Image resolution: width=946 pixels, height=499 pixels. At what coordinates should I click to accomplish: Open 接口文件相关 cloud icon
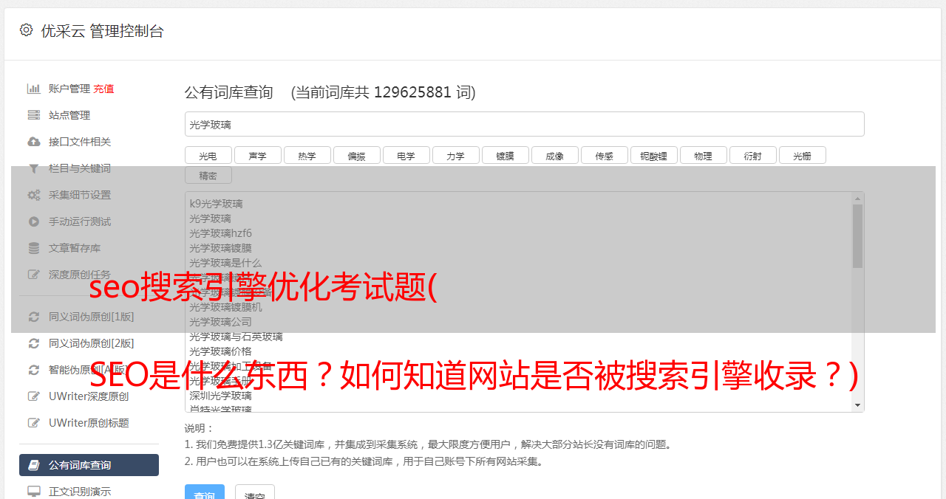34,142
